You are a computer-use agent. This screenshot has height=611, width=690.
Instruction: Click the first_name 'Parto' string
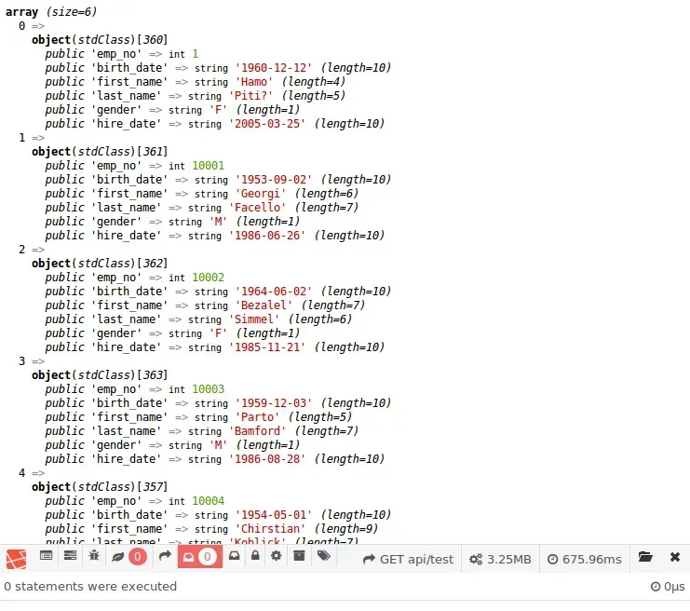click(x=257, y=417)
